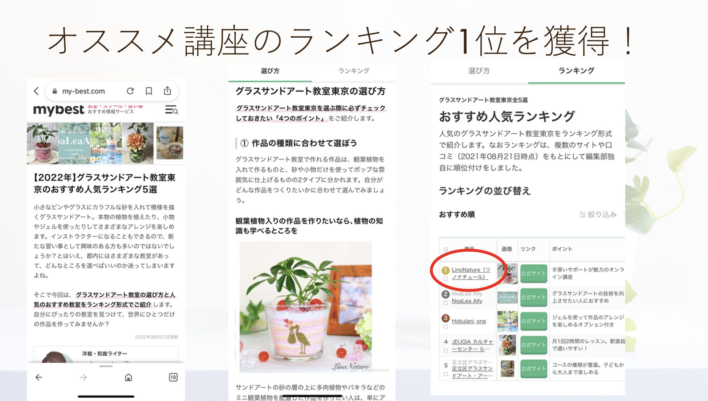
Task: Tap the browser back chevron icon
Action: tap(36, 91)
